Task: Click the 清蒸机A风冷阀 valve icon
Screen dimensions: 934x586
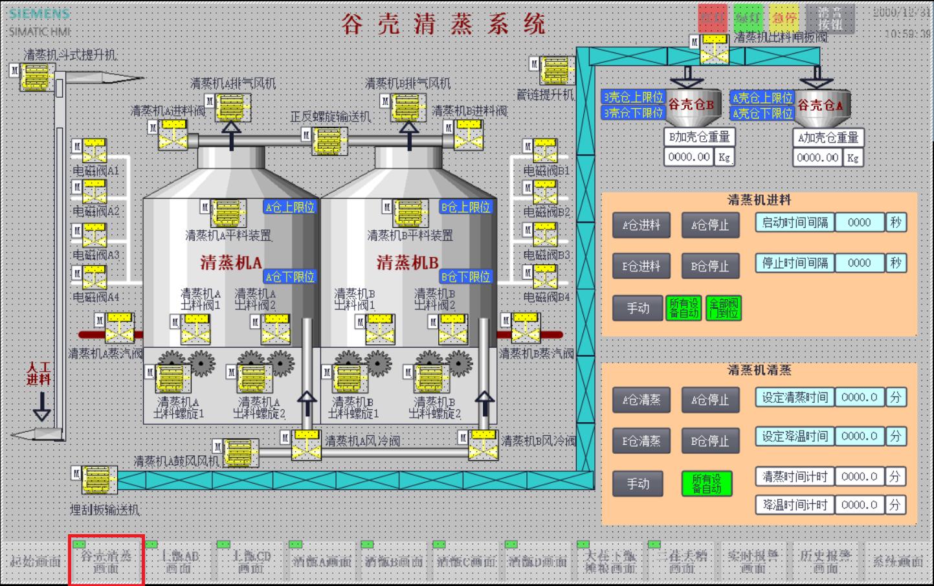Action: click(306, 445)
